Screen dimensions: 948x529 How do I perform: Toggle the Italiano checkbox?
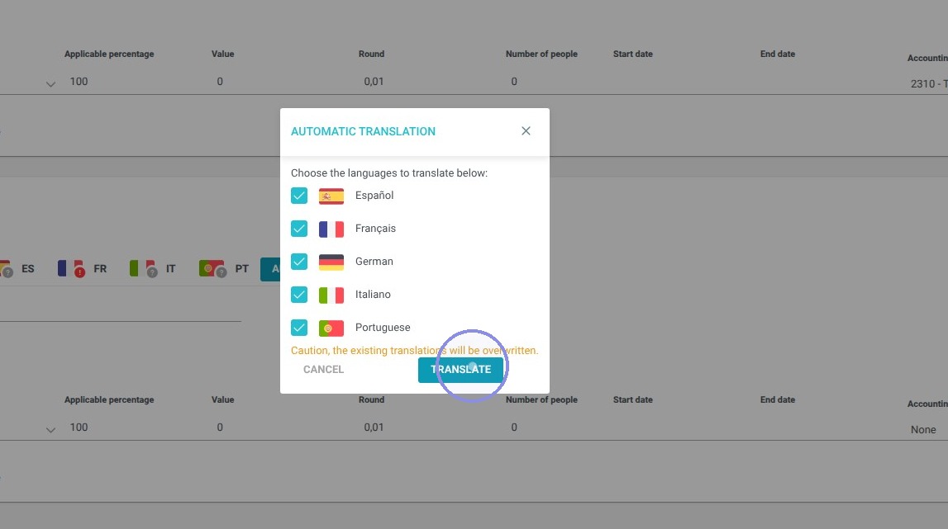299,295
